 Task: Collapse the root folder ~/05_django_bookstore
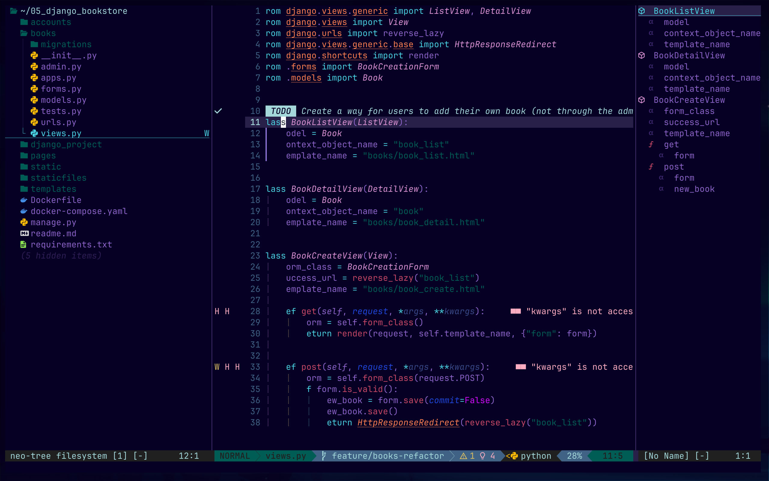point(14,11)
